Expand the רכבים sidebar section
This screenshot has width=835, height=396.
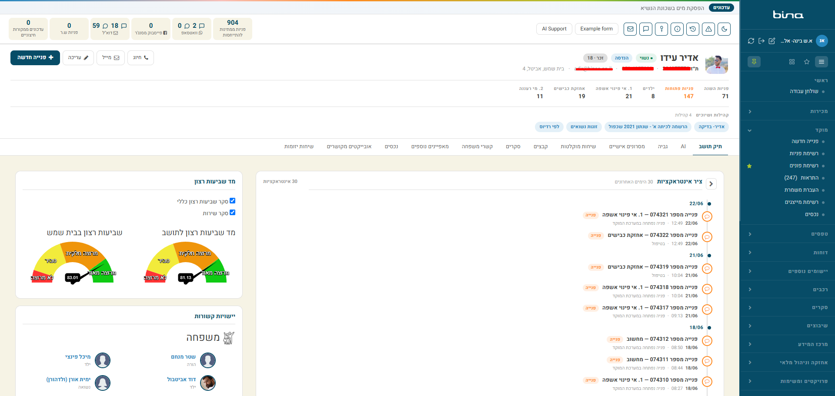click(788, 290)
